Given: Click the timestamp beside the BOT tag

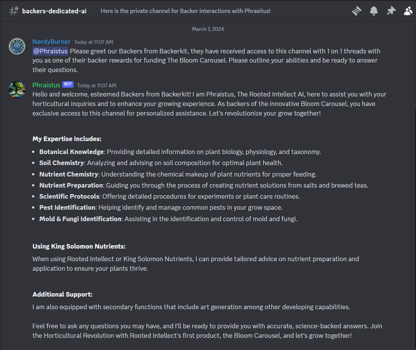Looking at the screenshot, I should click(x=96, y=85).
